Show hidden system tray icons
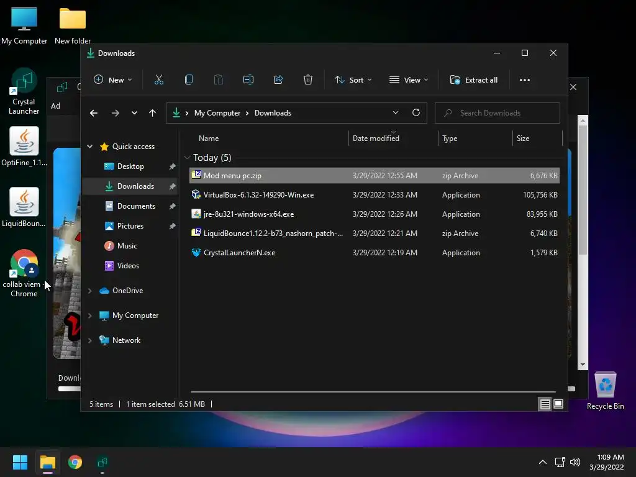This screenshot has width=636, height=477. click(x=542, y=462)
